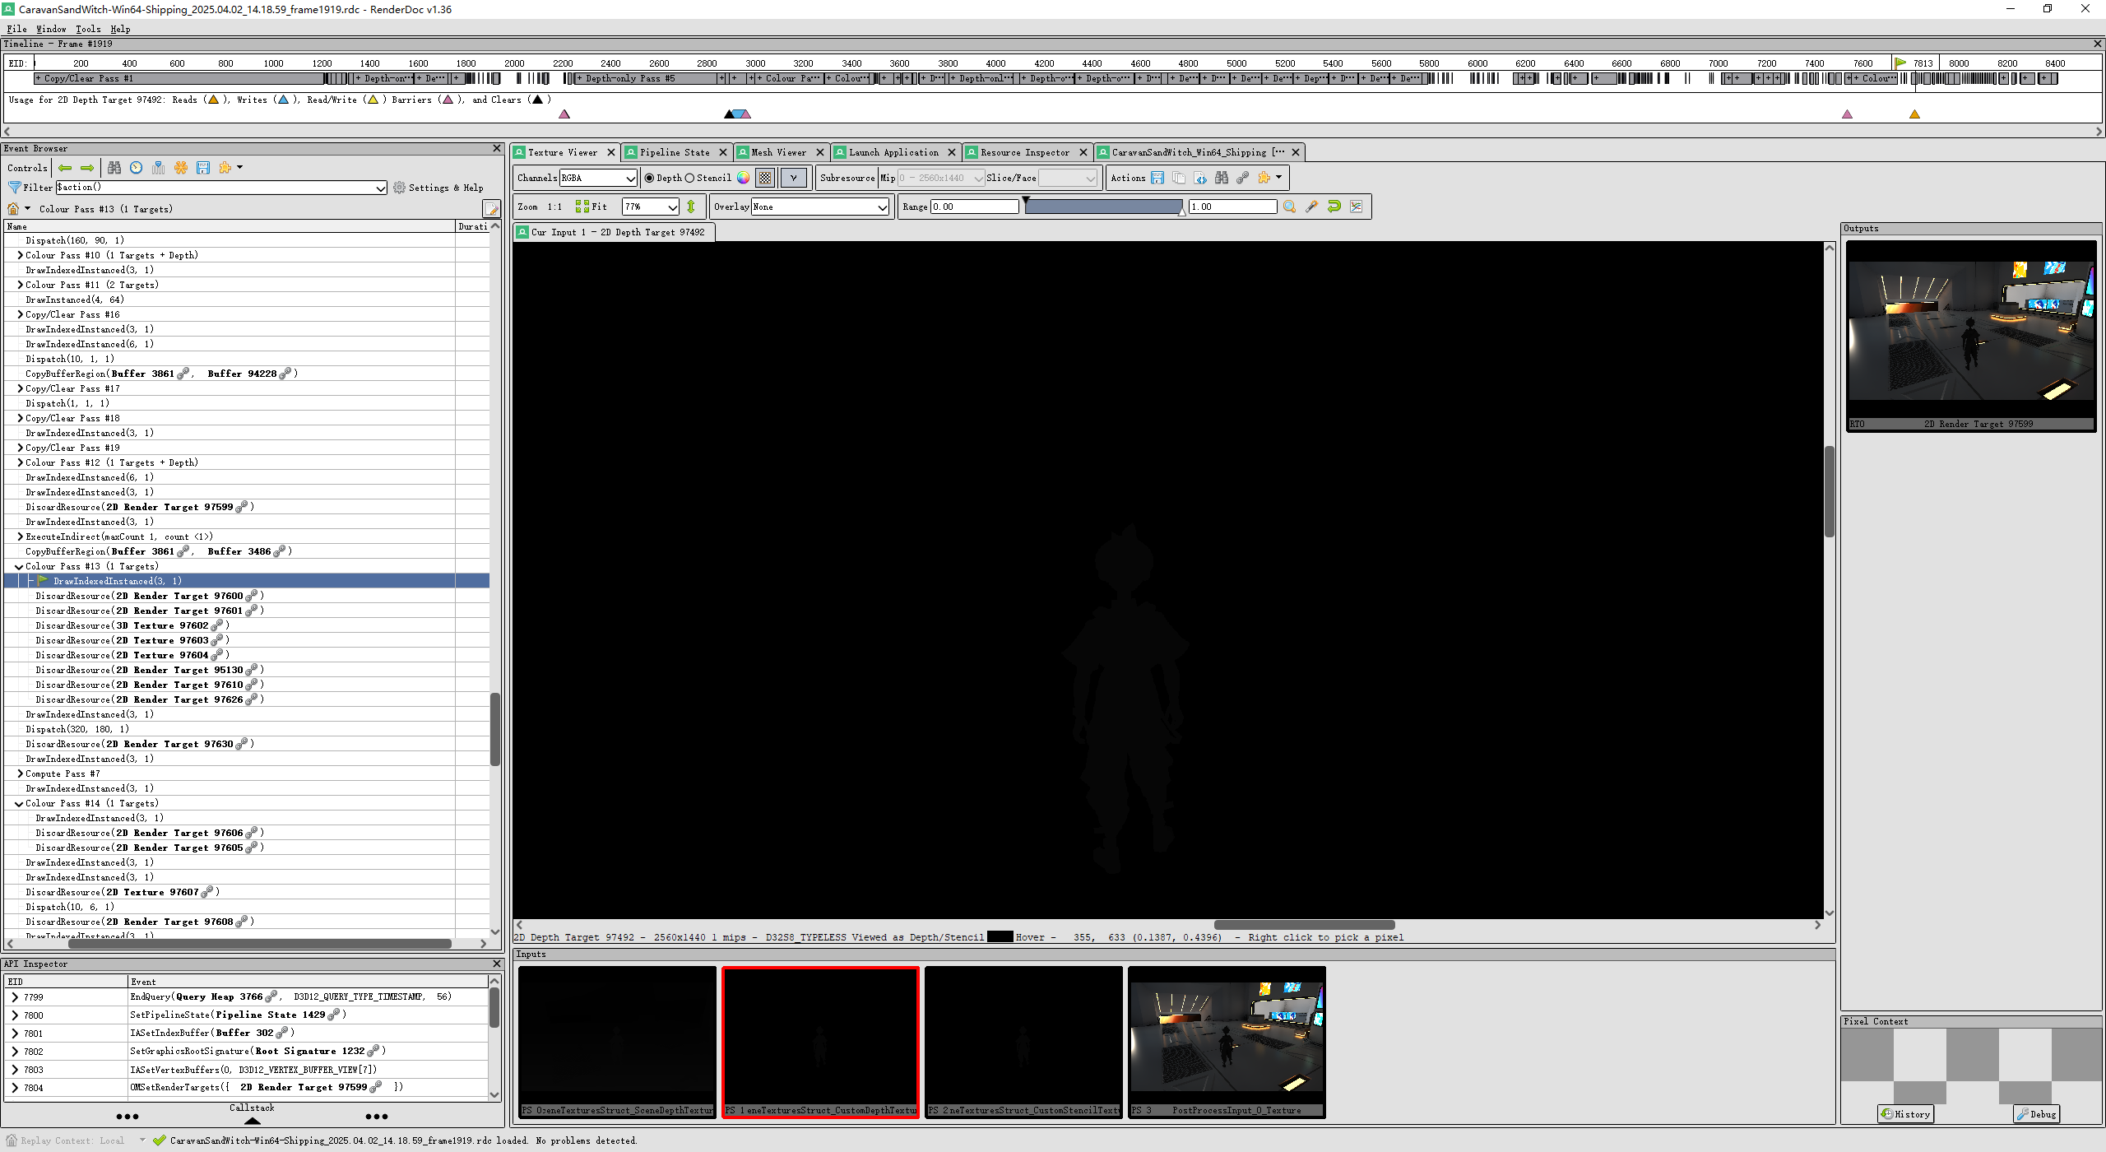This screenshot has height=1152, width=2106.
Task: Click Settings & Help in Event Browser
Action: 438,188
